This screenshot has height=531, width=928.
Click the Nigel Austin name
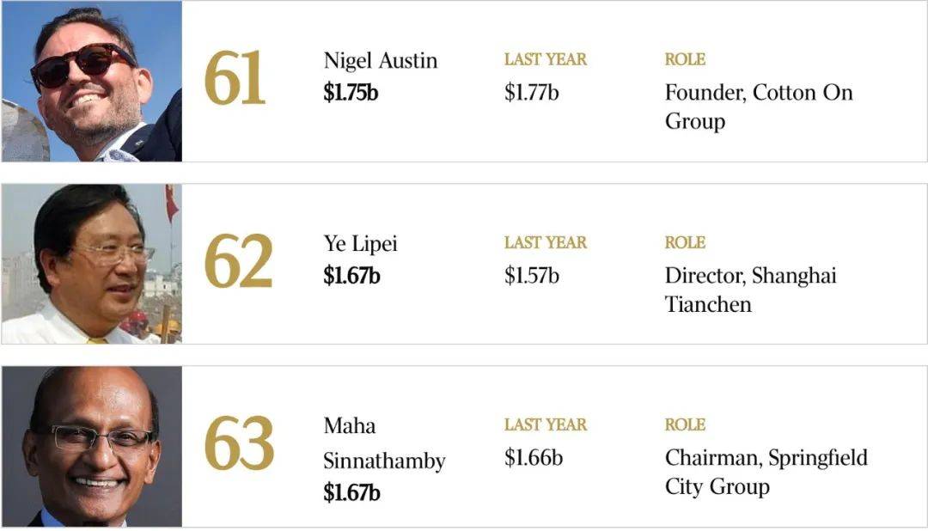click(x=381, y=60)
